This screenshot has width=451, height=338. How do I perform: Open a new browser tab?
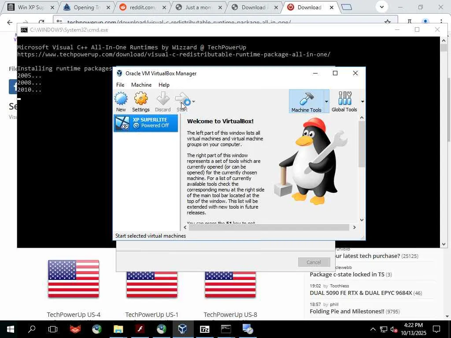point(347,7)
